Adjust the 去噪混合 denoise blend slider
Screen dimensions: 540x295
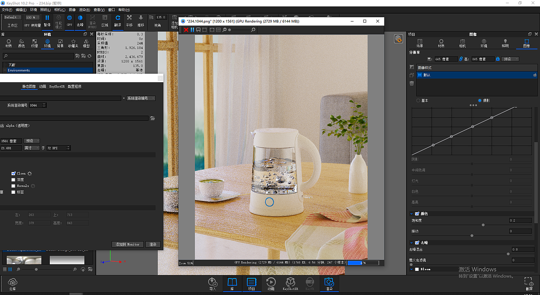pyautogui.click(x=508, y=254)
